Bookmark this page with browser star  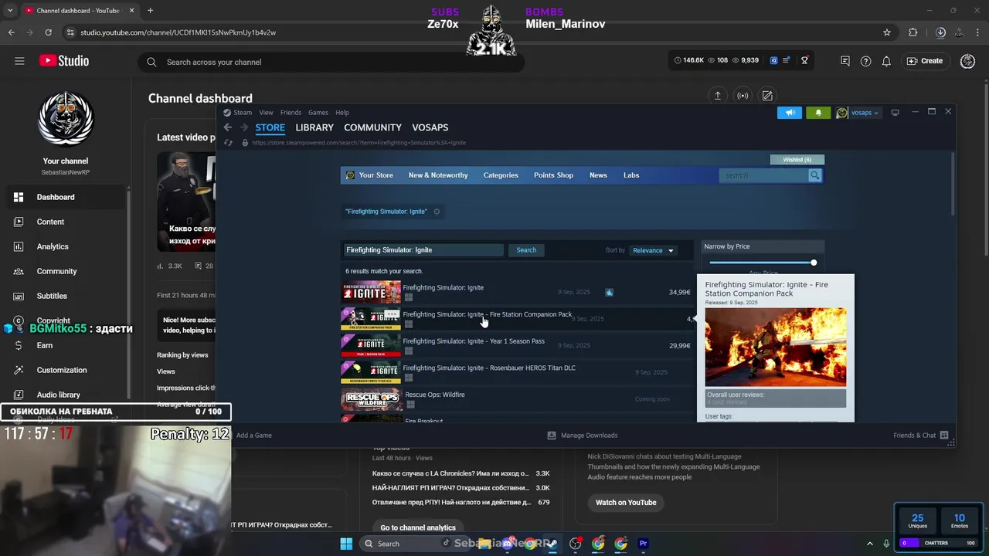click(x=887, y=32)
